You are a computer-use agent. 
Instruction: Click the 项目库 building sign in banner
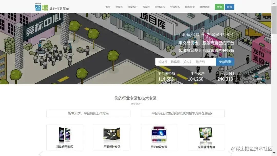(x=152, y=21)
